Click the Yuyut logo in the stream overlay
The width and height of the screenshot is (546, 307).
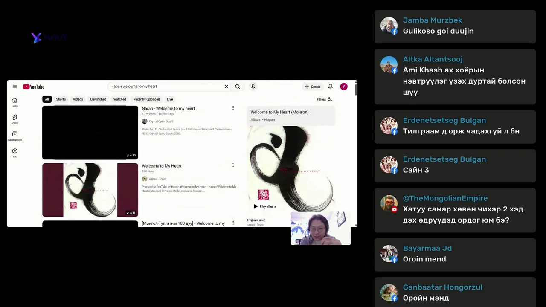(x=49, y=38)
